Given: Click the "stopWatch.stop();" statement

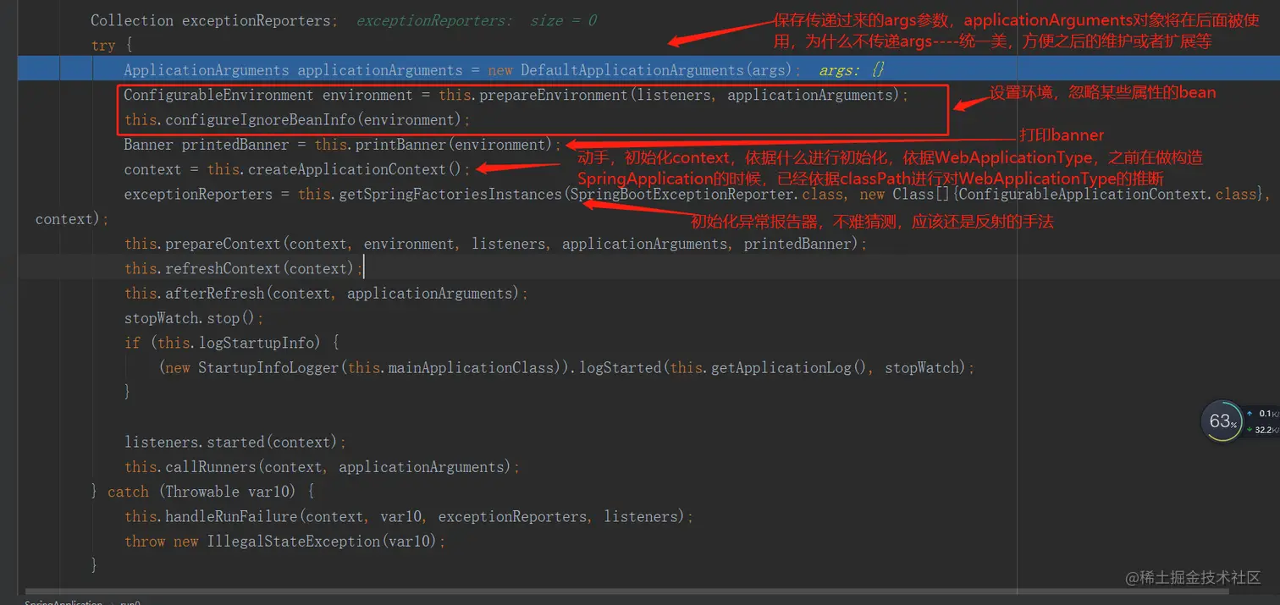Looking at the screenshot, I should point(194,318).
